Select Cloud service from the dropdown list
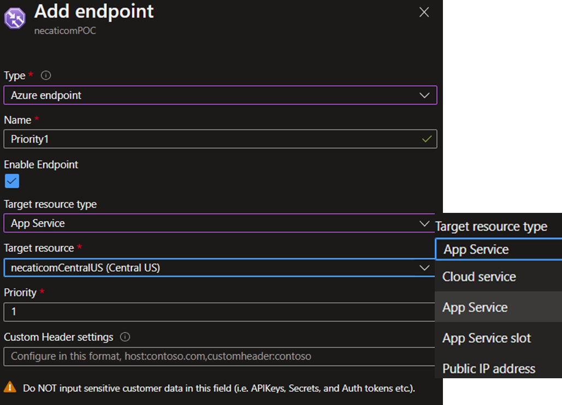 tap(499, 276)
